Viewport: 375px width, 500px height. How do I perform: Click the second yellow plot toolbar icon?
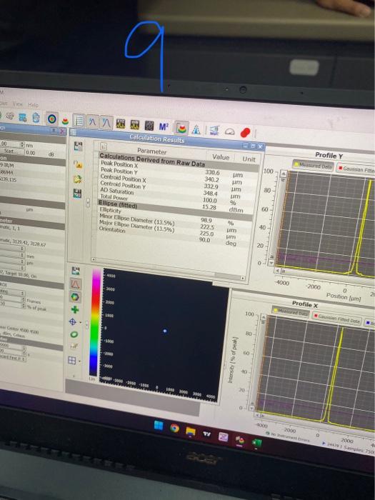135,125
